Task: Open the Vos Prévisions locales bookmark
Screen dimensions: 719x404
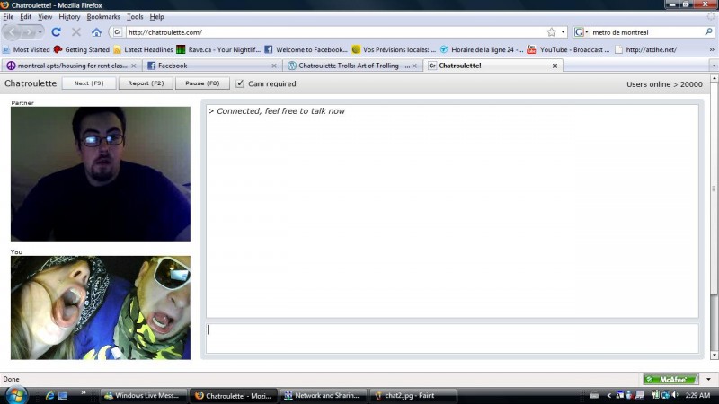Action: 394,49
